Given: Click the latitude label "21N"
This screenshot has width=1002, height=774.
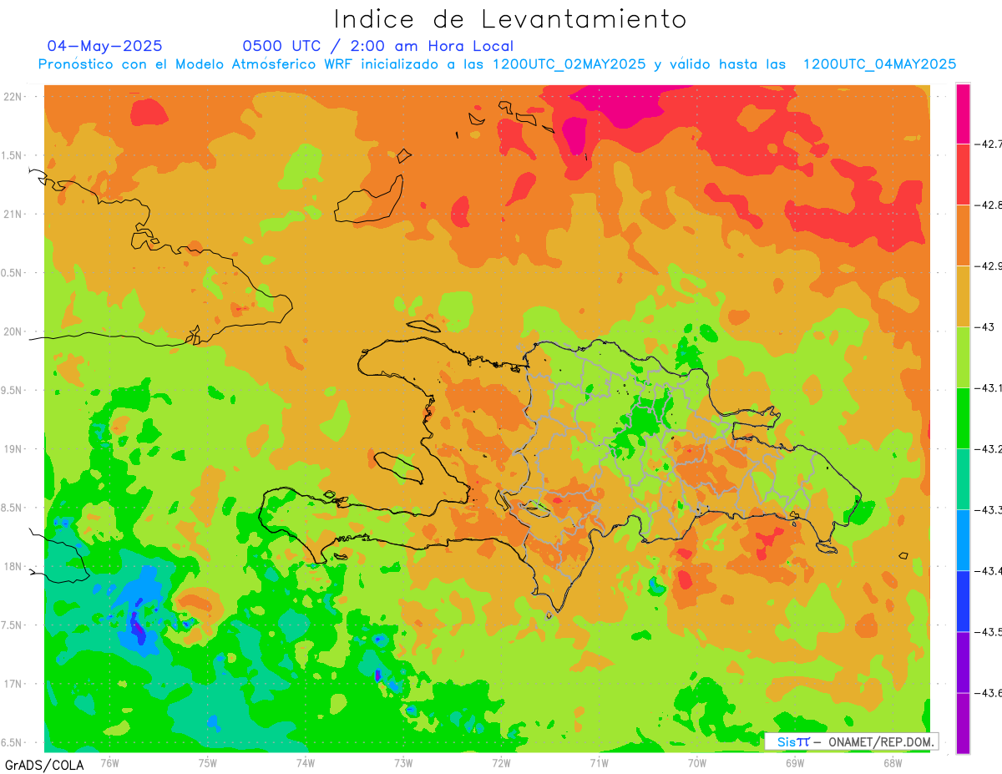Looking at the screenshot, I should [12, 215].
